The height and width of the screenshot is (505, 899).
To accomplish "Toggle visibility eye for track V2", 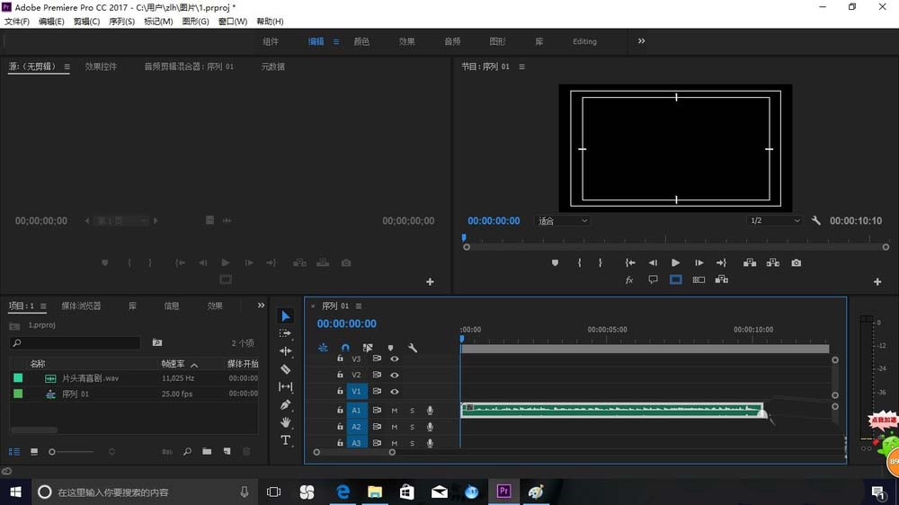I will click(394, 375).
